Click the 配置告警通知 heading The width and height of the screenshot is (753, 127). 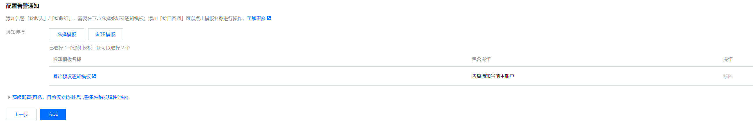click(x=23, y=6)
